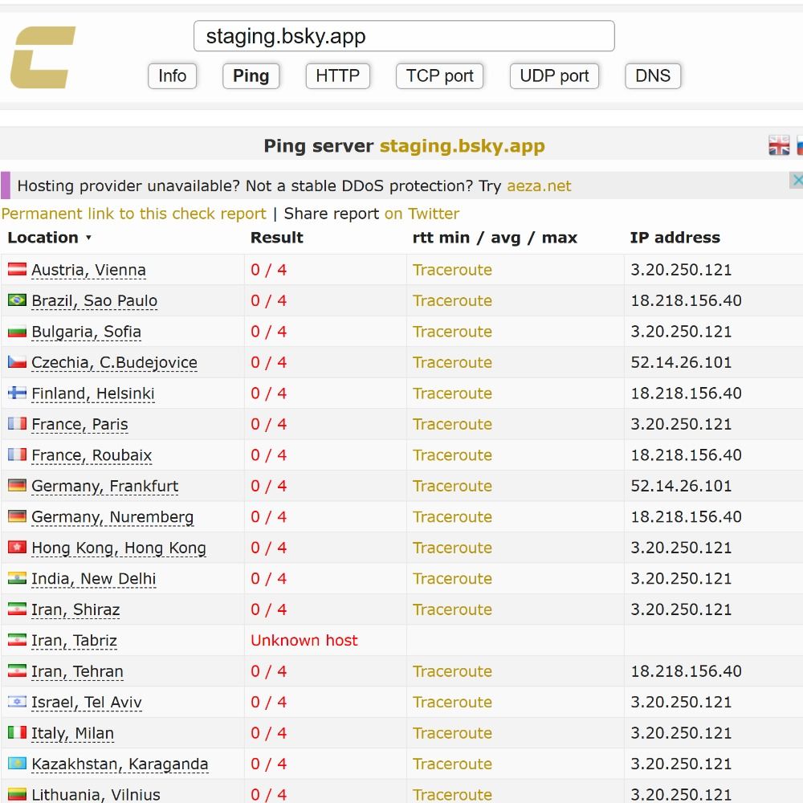Viewport: 803px width, 803px height.
Task: Click the Result column header
Action: click(276, 238)
